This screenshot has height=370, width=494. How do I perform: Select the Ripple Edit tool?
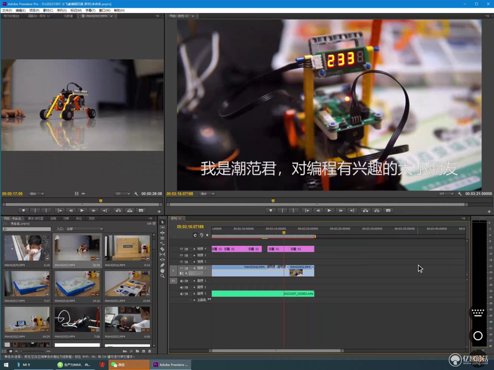pyautogui.click(x=162, y=233)
